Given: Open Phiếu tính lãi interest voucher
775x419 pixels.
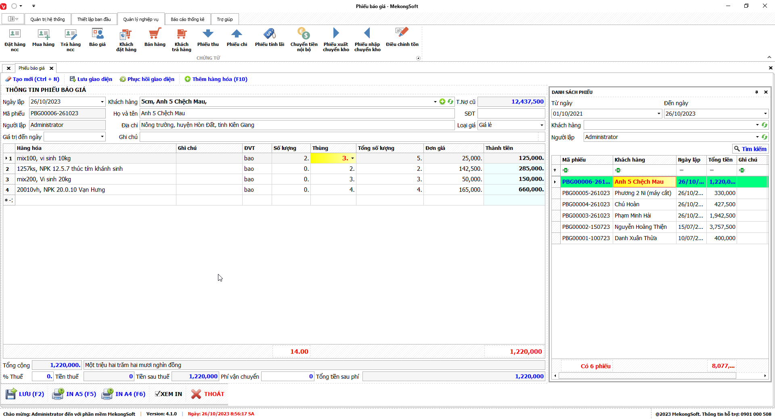Looking at the screenshot, I should click(x=269, y=38).
